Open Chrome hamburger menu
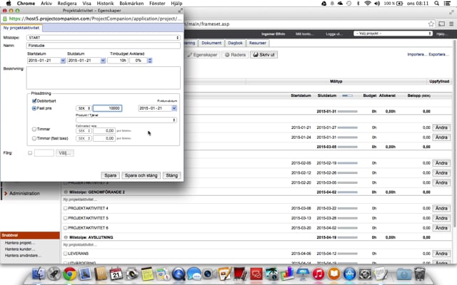Image resolution: width=457 pixels, height=285 pixels. [451, 24]
